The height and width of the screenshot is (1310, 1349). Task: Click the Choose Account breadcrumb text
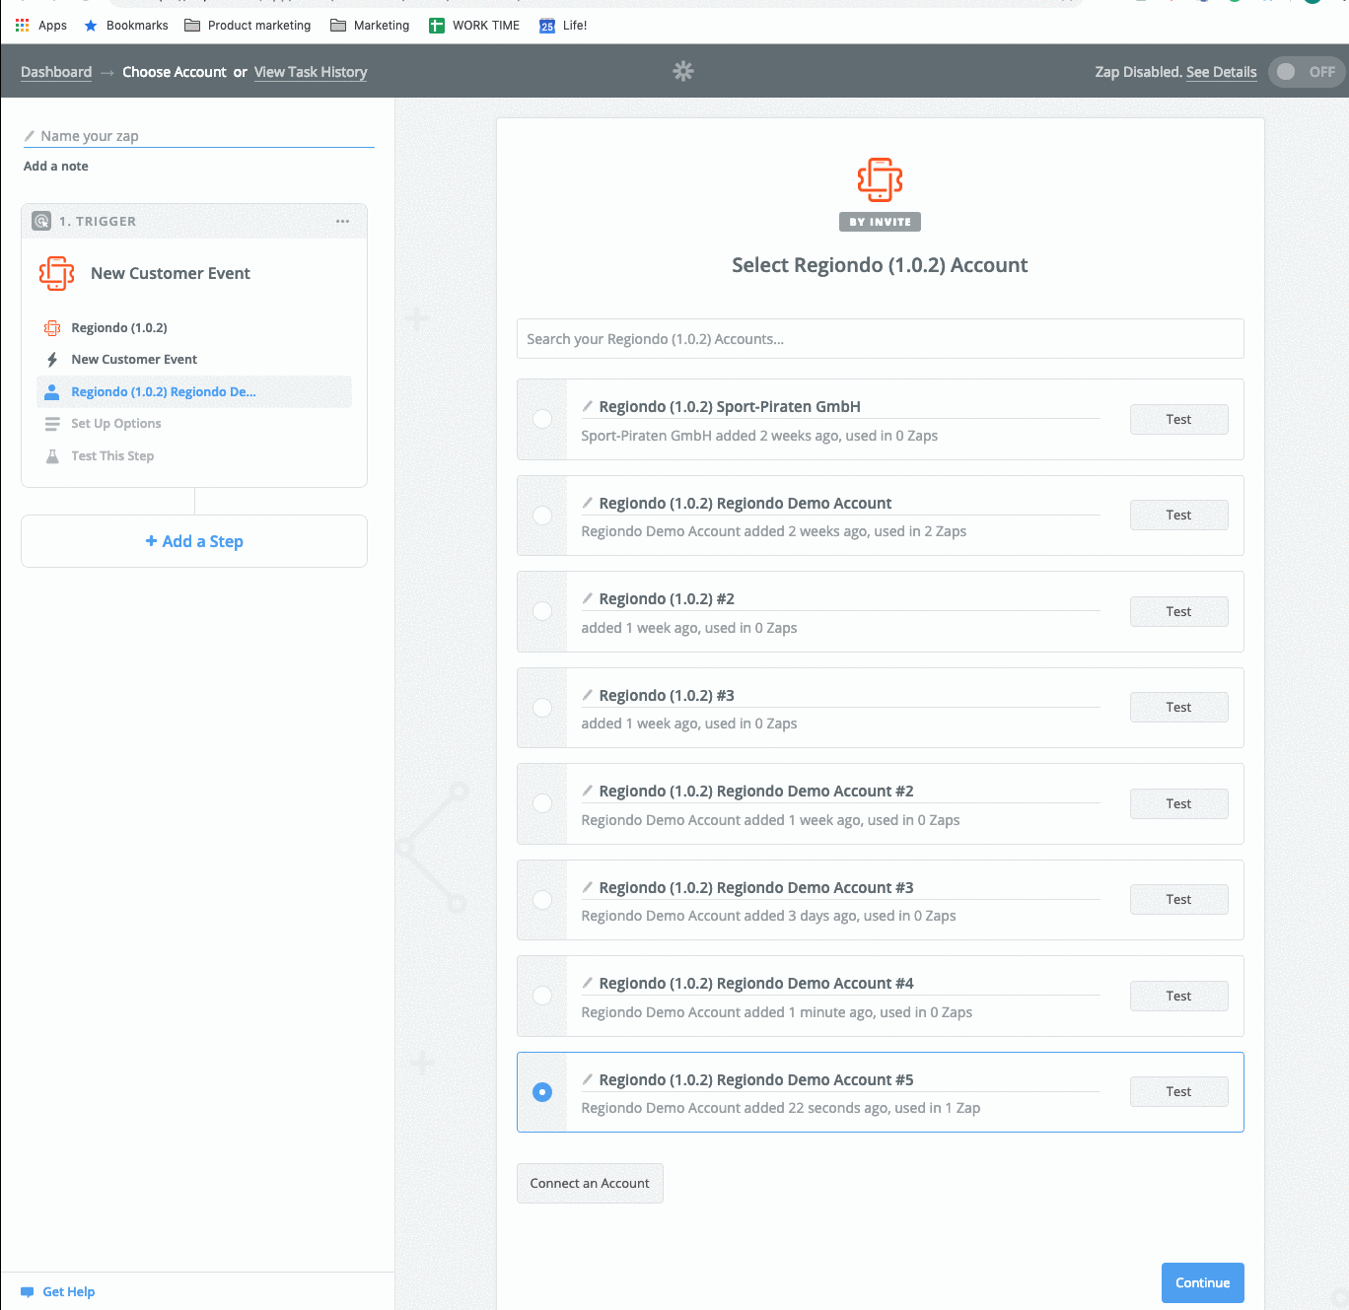(175, 72)
